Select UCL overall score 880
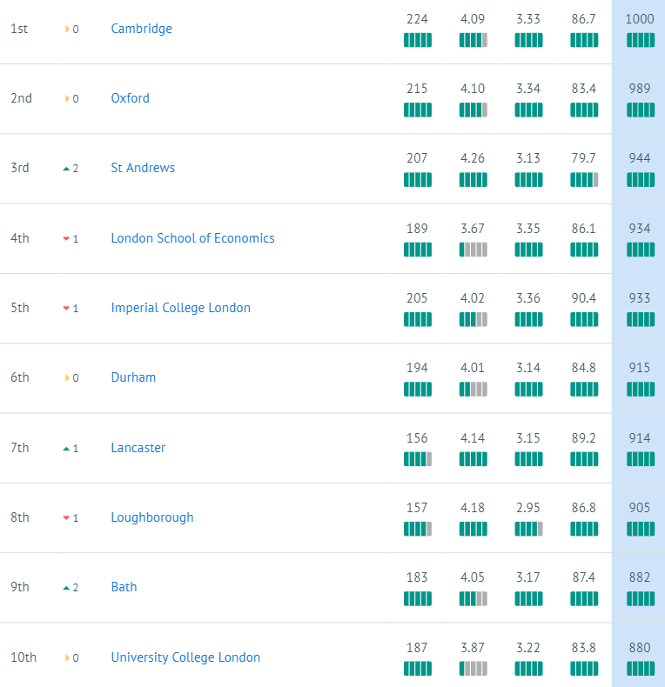The image size is (665, 687). pos(640,647)
